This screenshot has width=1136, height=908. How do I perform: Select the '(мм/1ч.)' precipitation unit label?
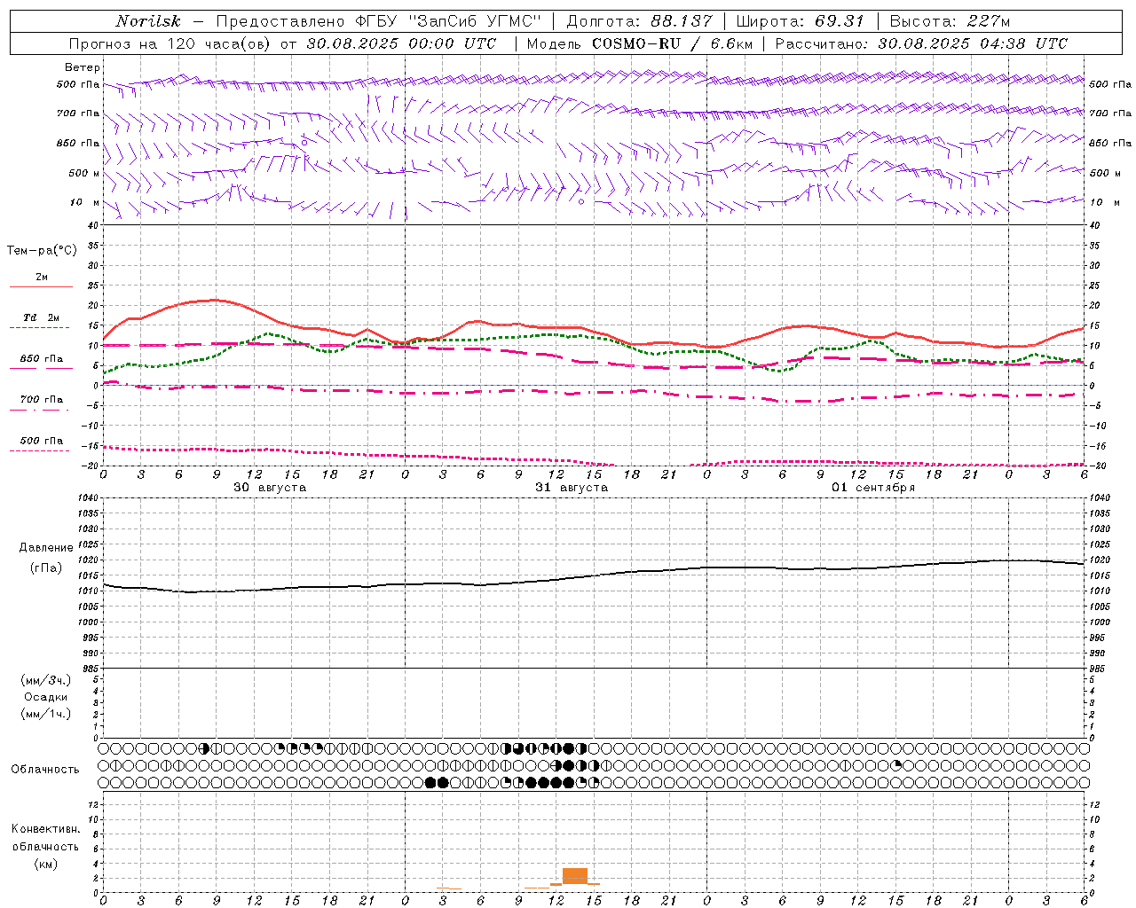[x=46, y=714]
